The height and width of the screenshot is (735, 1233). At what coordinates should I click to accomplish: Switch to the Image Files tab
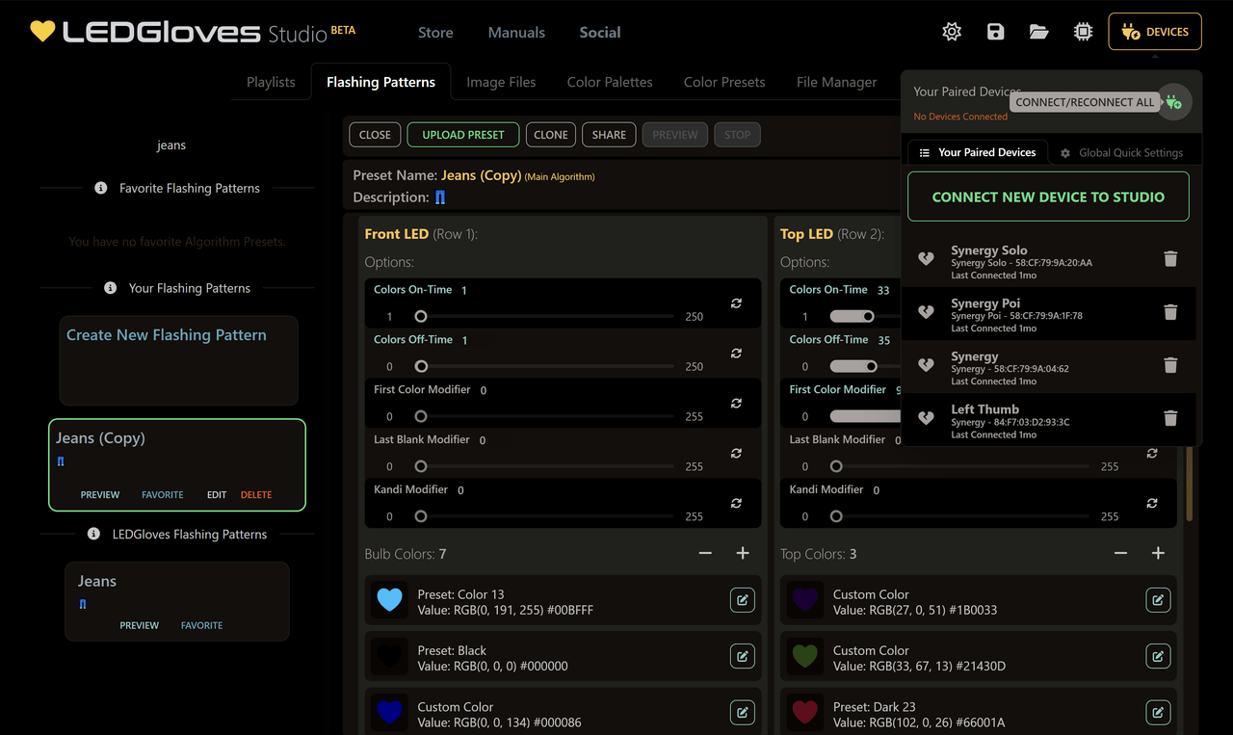pos(501,82)
